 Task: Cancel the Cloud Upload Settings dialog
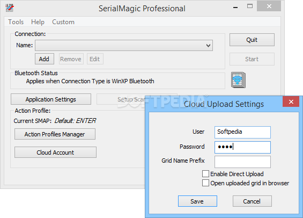coord(252,201)
